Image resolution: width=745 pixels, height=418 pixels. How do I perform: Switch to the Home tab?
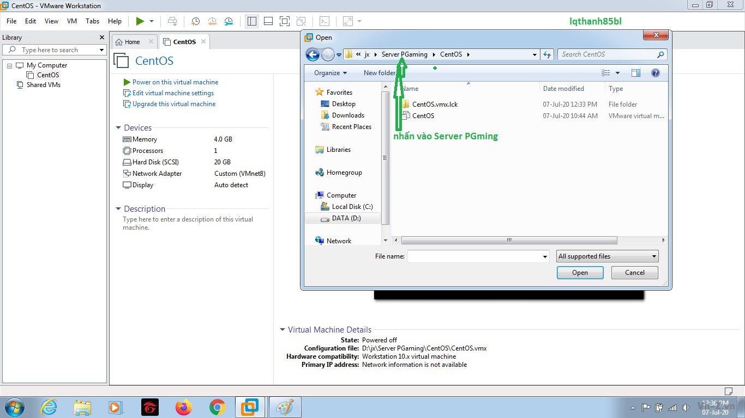(133, 42)
